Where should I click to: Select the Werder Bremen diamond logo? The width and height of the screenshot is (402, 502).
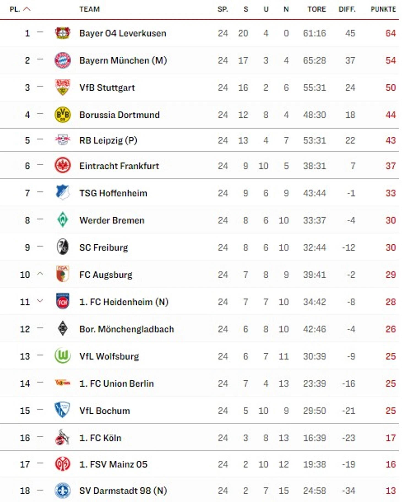coord(63,220)
